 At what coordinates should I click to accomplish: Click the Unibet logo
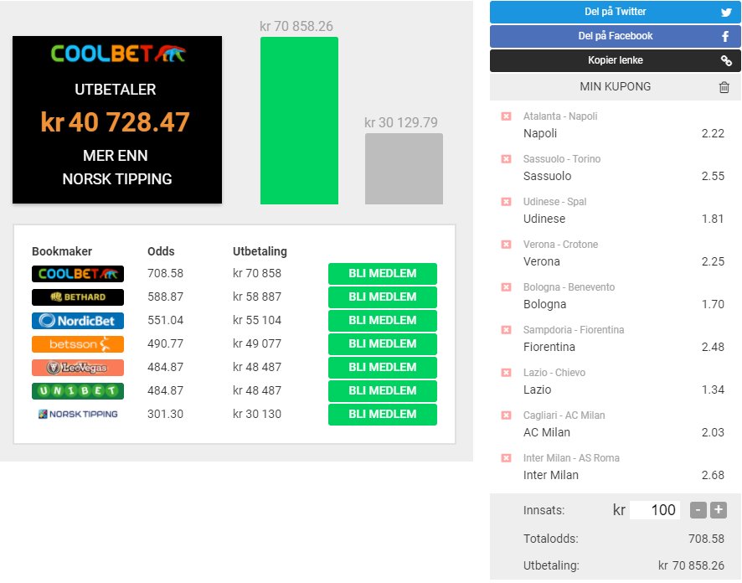(78, 391)
